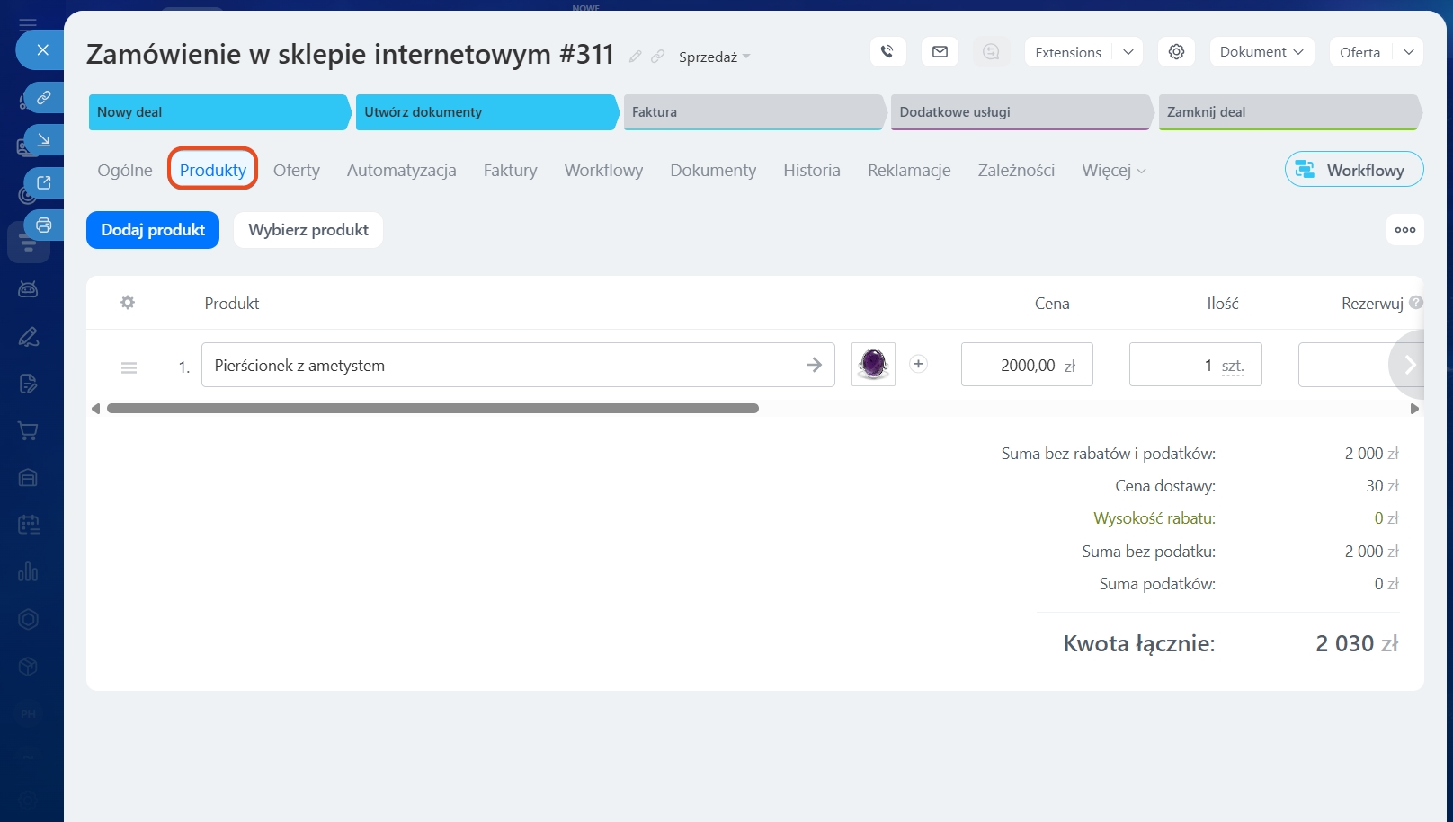Copy deal link via chain icon
This screenshot has height=822, width=1453.
(x=657, y=57)
